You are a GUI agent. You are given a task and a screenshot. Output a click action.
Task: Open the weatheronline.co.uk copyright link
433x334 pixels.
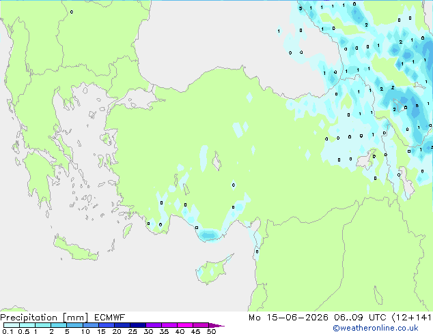pos(376,328)
